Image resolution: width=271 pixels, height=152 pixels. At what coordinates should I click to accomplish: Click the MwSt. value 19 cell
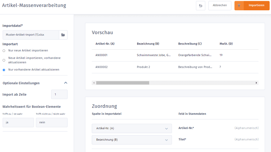pyautogui.click(x=221, y=55)
